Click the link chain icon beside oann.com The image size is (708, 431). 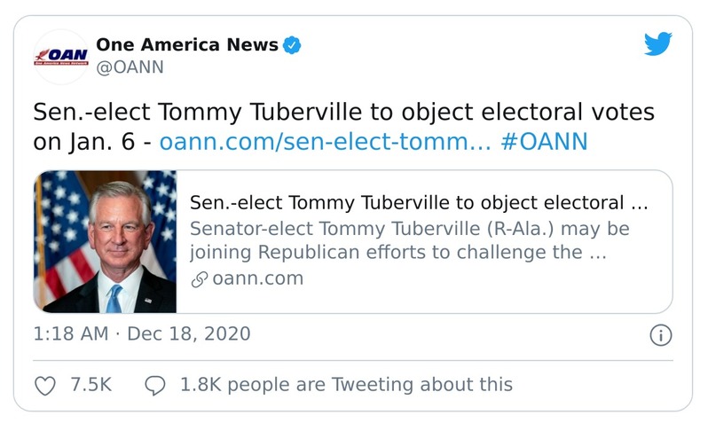[200, 278]
